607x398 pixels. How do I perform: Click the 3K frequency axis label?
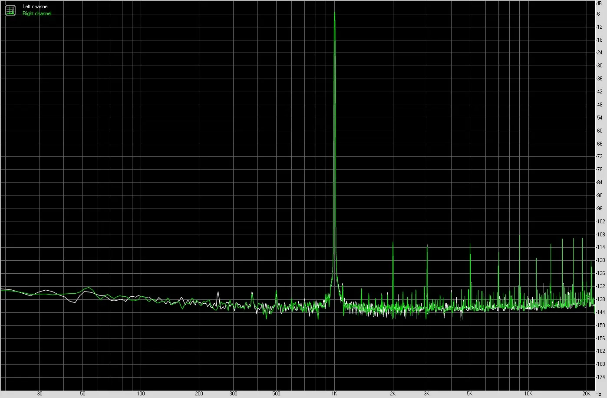[427, 394]
